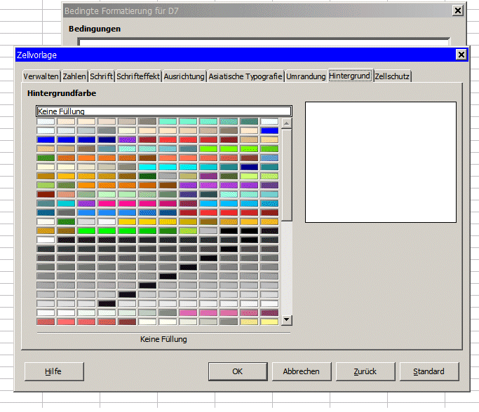
Task: Select the Keine Füllung option
Action: pos(163,111)
